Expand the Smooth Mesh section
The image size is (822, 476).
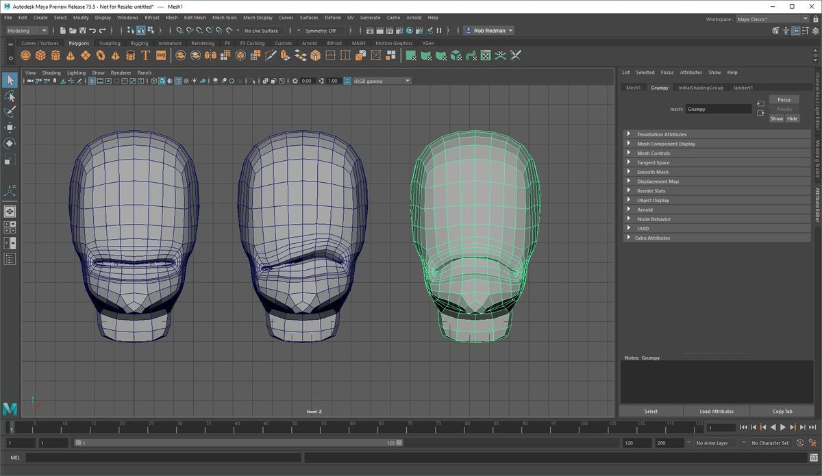point(717,172)
